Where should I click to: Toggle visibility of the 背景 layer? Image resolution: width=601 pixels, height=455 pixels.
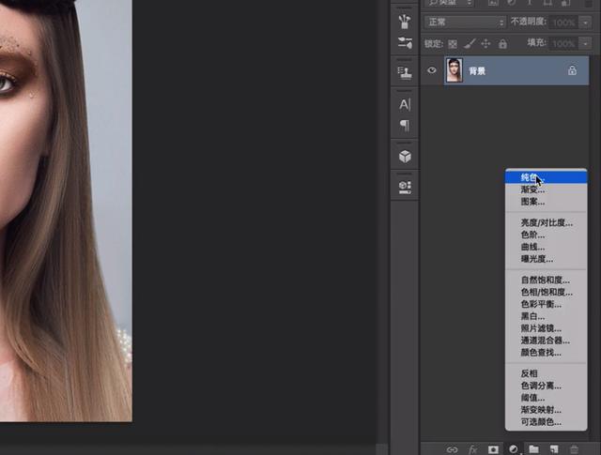click(432, 70)
